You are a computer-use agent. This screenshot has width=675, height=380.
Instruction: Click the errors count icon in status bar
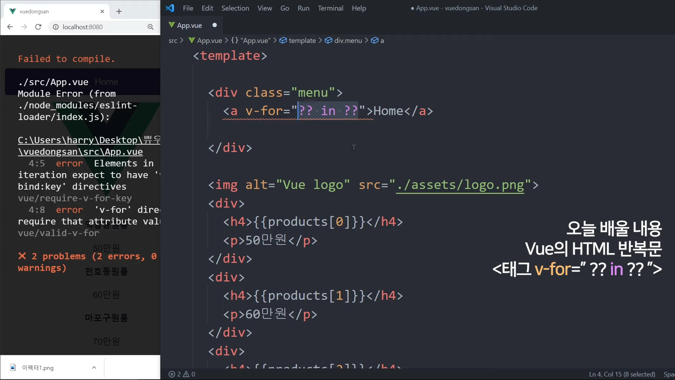(x=172, y=374)
